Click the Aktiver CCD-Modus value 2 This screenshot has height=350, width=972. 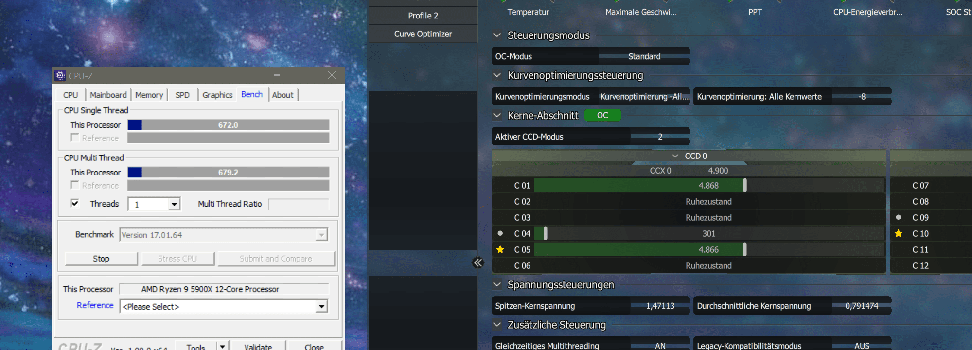pos(660,137)
